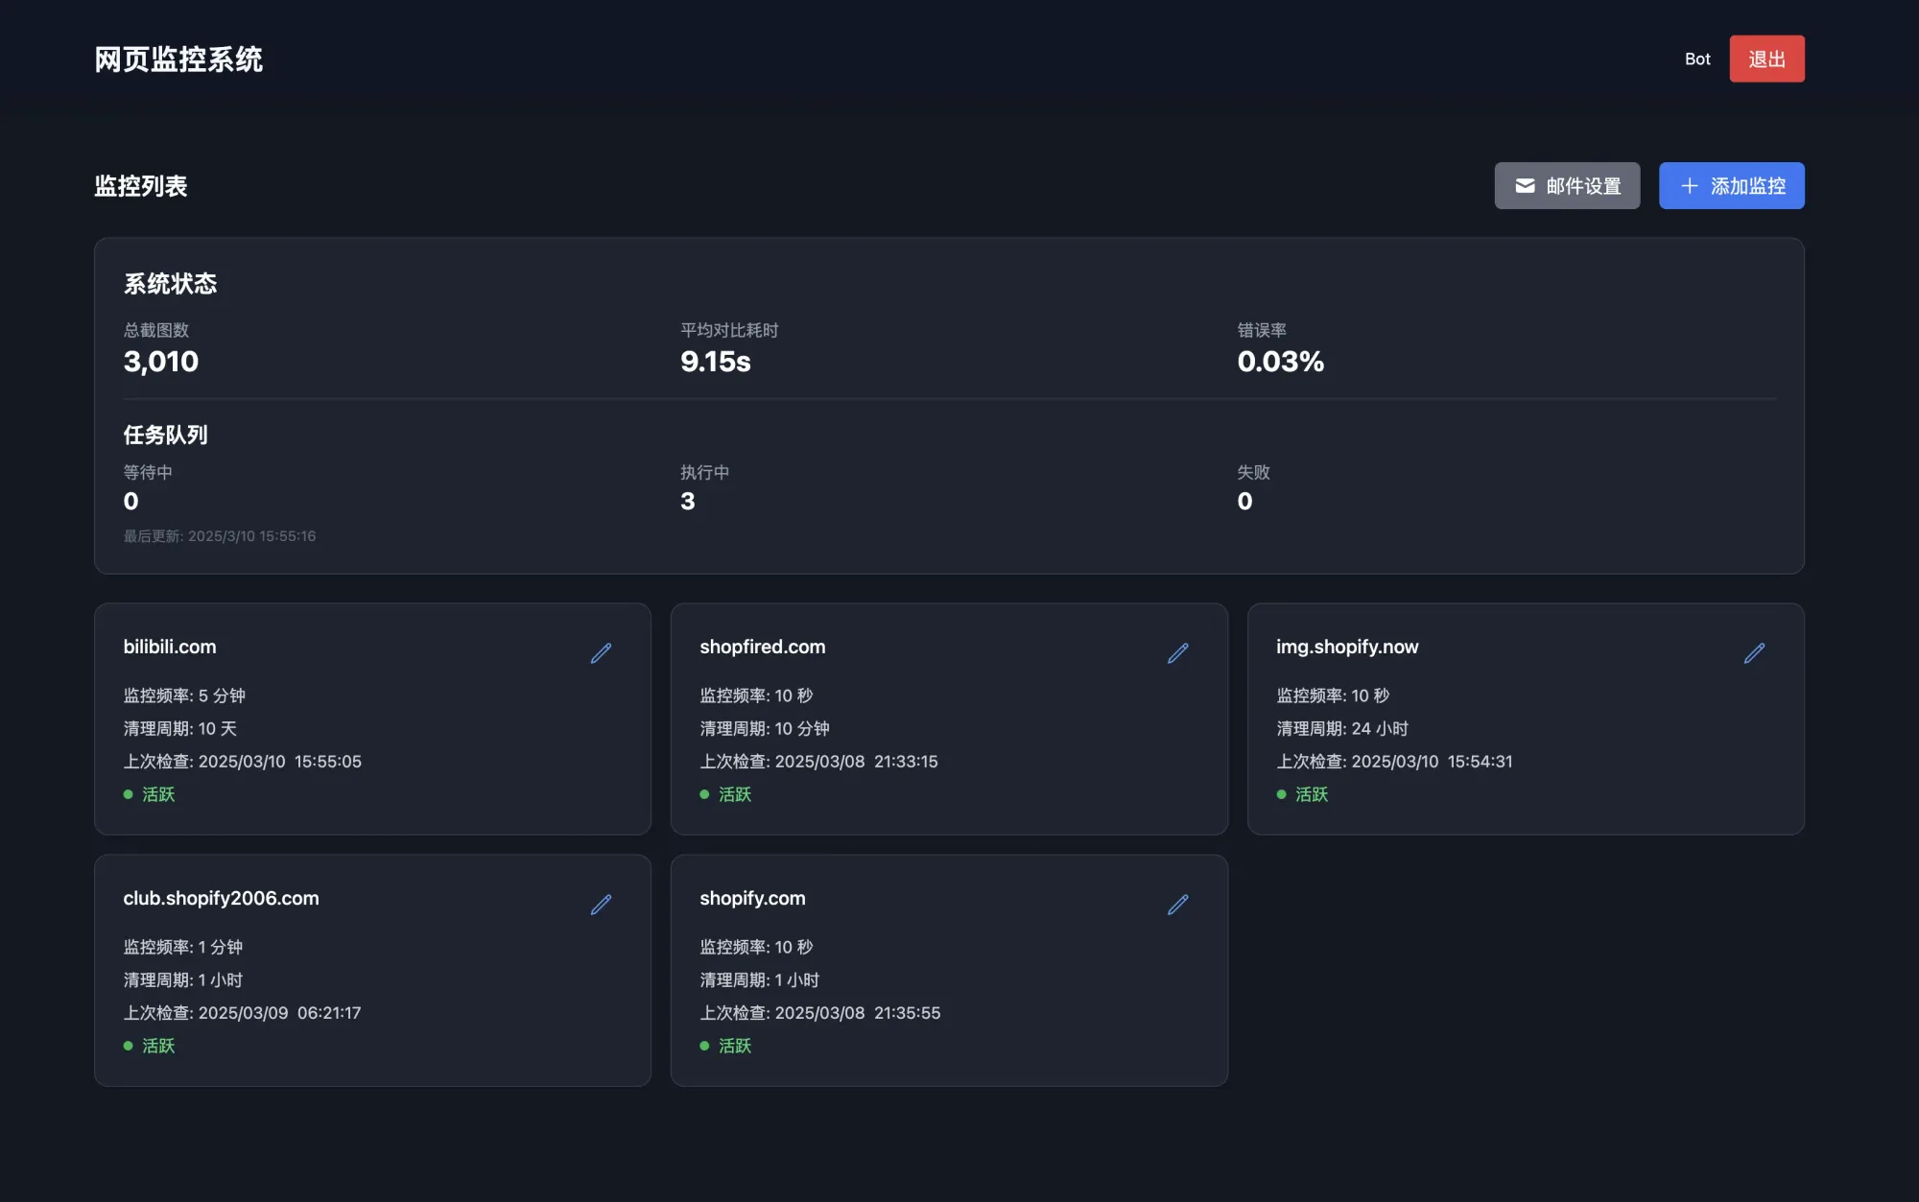Toggle the 活跃 indicator for img.shopify.now
Viewport: 1919px width, 1202px height.
point(1311,794)
